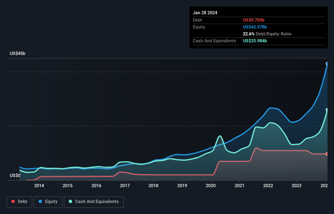Click the US$0 y-axis label
The width and height of the screenshot is (334, 214).
tap(15, 175)
